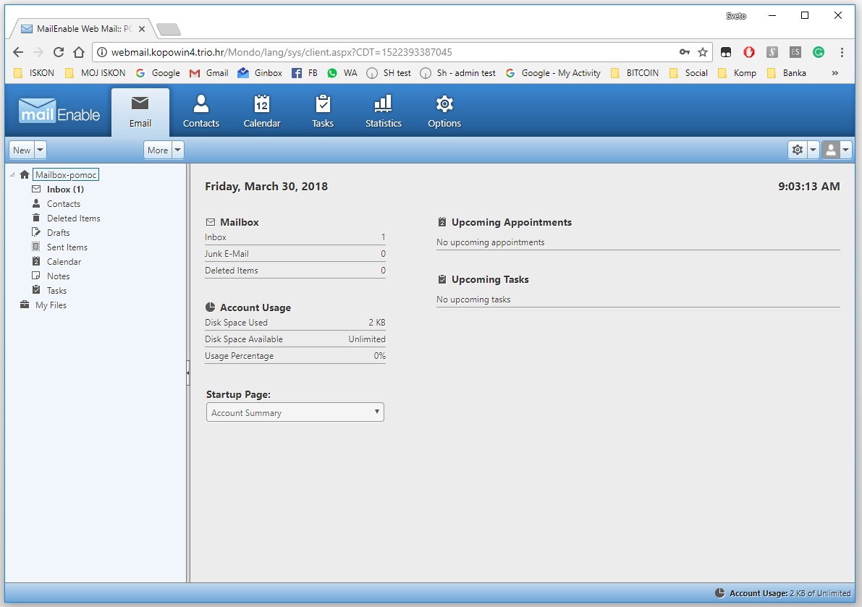Screen dimensions: 862x607
Task: Close the MailEnable Web Mail tab
Action: pyautogui.click(x=142, y=28)
